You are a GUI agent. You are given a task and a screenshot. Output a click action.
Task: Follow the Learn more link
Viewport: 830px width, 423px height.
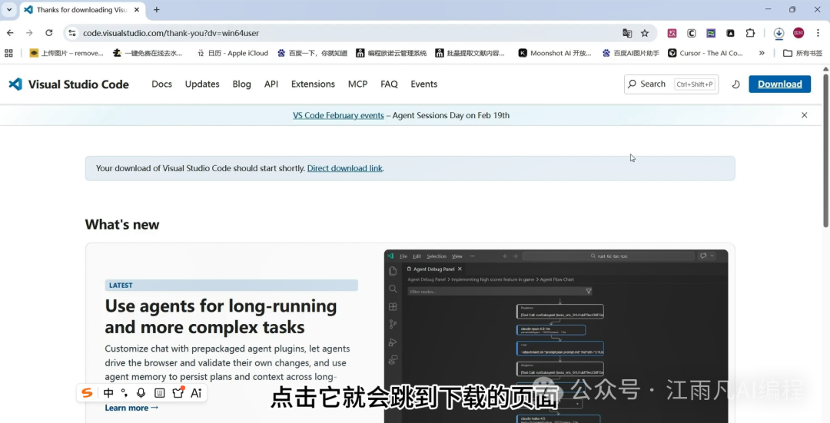click(x=131, y=408)
